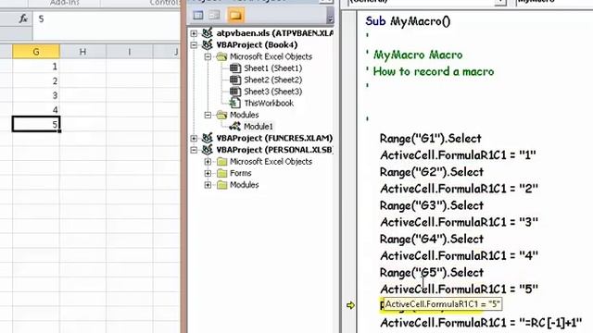Select column I header in Excel
This screenshot has width=593, height=333.
(130, 52)
